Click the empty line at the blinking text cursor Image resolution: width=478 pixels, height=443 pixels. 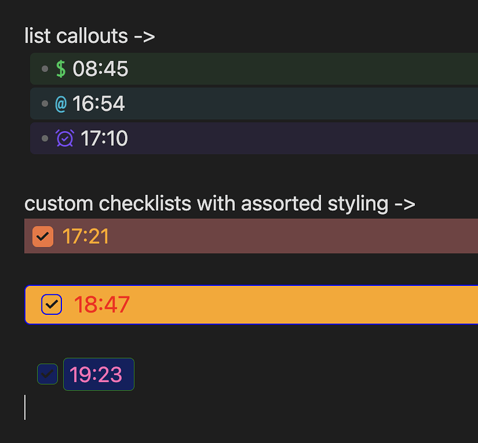[25, 408]
